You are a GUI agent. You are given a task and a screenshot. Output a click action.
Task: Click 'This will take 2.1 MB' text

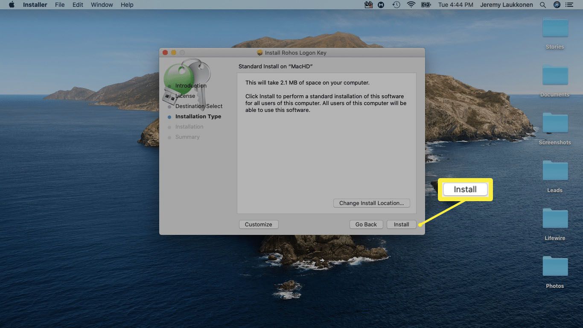tap(307, 82)
